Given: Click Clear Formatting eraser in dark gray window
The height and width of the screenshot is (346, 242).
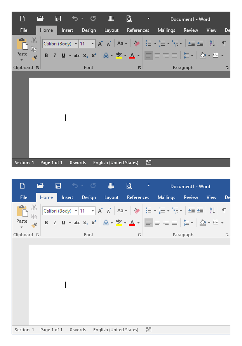Looking at the screenshot, I should pos(137,43).
